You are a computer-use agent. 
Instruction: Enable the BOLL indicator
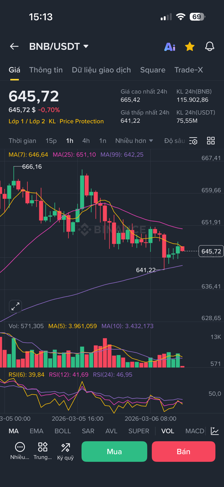[x=63, y=431]
